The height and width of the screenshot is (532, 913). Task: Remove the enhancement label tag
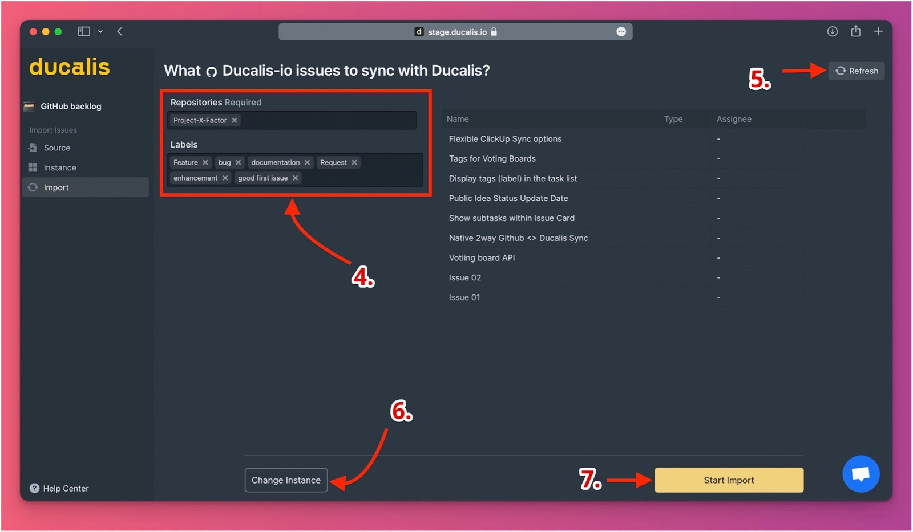tap(225, 178)
